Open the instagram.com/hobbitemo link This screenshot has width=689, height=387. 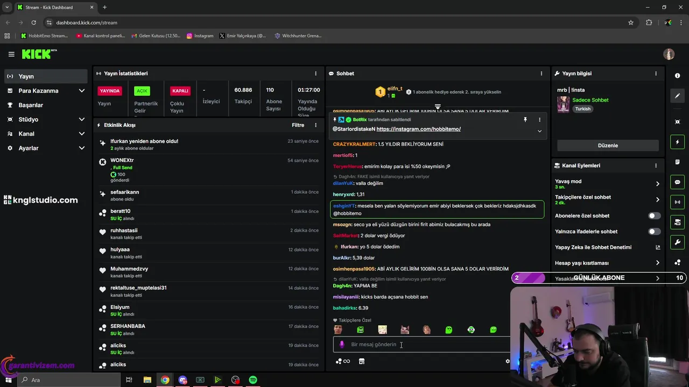tap(418, 129)
